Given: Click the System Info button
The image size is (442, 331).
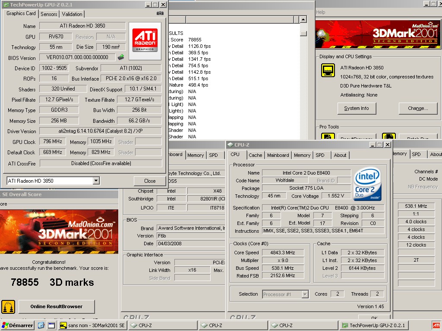Looking at the screenshot, I should tap(357, 108).
